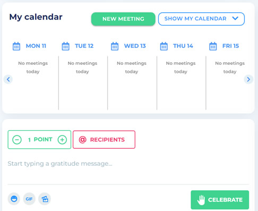
Task: Open the emoji picker smiley icon
Action: [x=14, y=199]
